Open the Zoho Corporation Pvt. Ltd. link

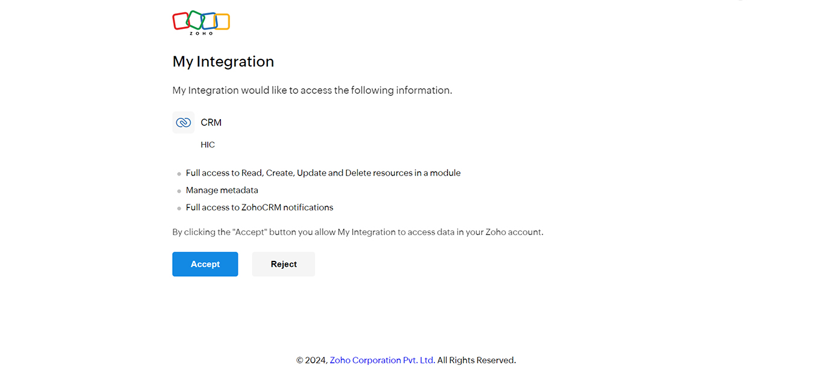[x=382, y=360]
